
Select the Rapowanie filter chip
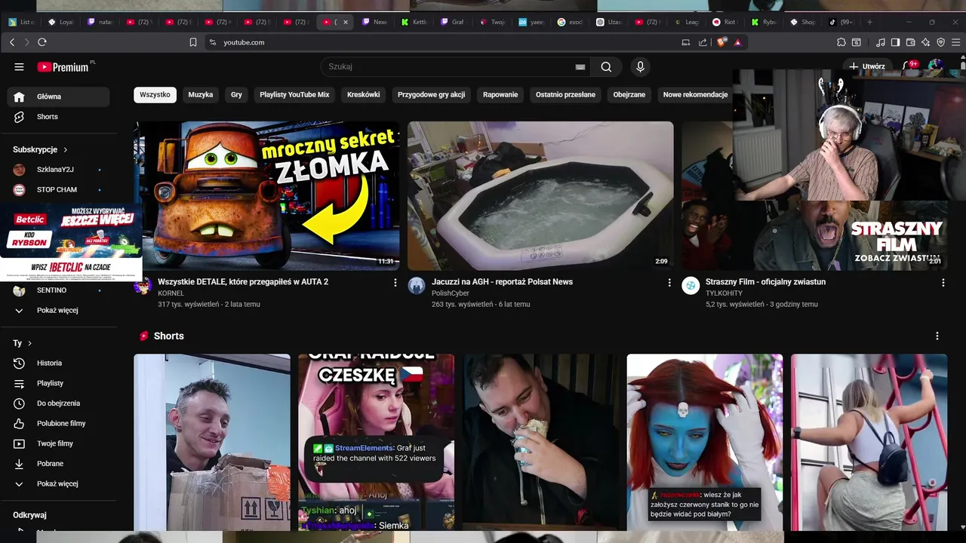click(500, 94)
